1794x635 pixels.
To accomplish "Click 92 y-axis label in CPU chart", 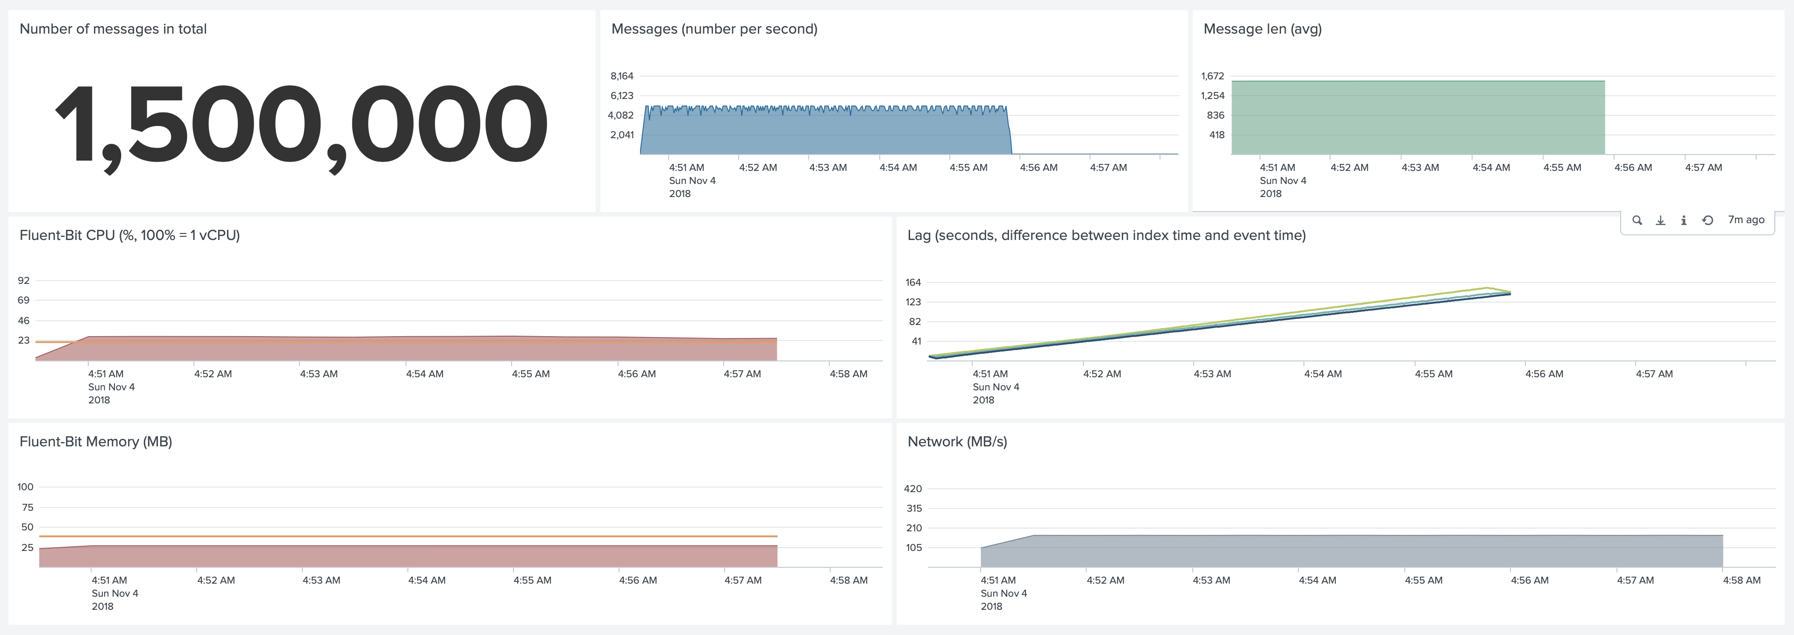I will click(24, 281).
